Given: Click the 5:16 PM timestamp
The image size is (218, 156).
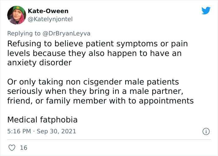Looking at the screenshot, I should (x=19, y=132).
